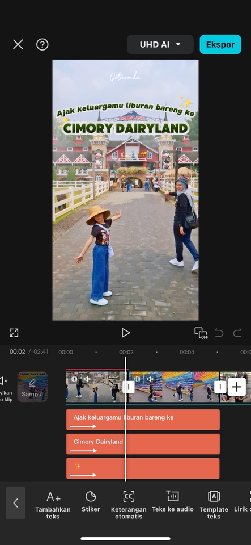The width and height of the screenshot is (251, 545).
Task: Tap Tambahkan teks tool
Action: (53, 505)
